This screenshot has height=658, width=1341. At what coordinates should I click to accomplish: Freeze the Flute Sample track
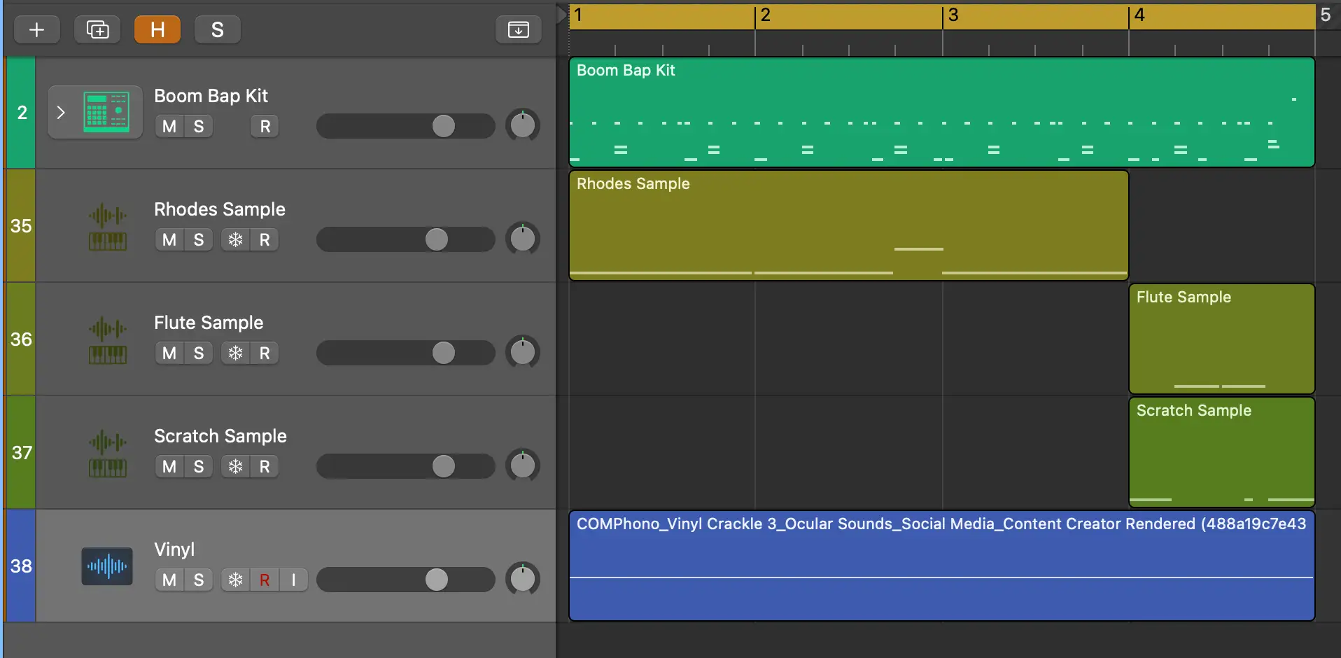(236, 353)
